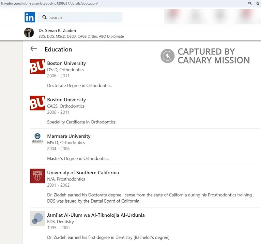Click the Captured by Canary Mission watermark icon
Image resolution: width=261 pixels, height=244 pixels.
pos(167,55)
